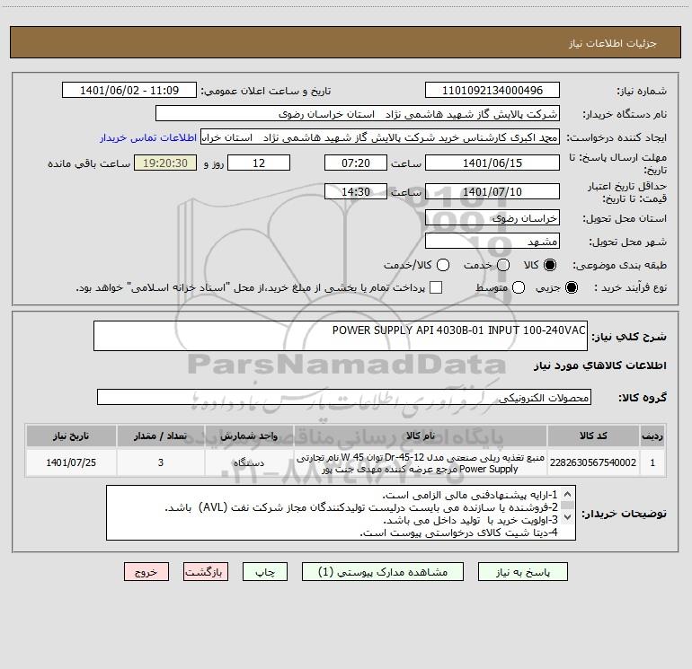
Task: Click the اطلاعات کالاهای مورد نیاز heading
Action: point(600,365)
